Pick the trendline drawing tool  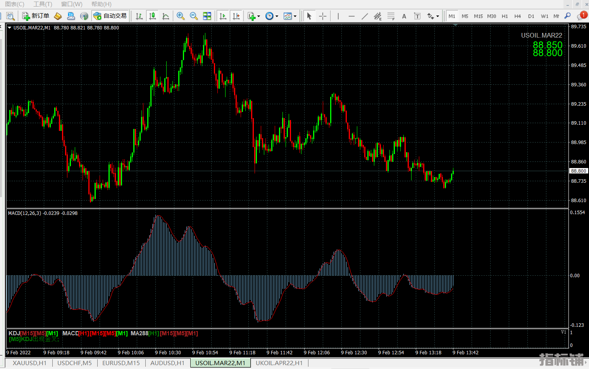[x=365, y=16]
